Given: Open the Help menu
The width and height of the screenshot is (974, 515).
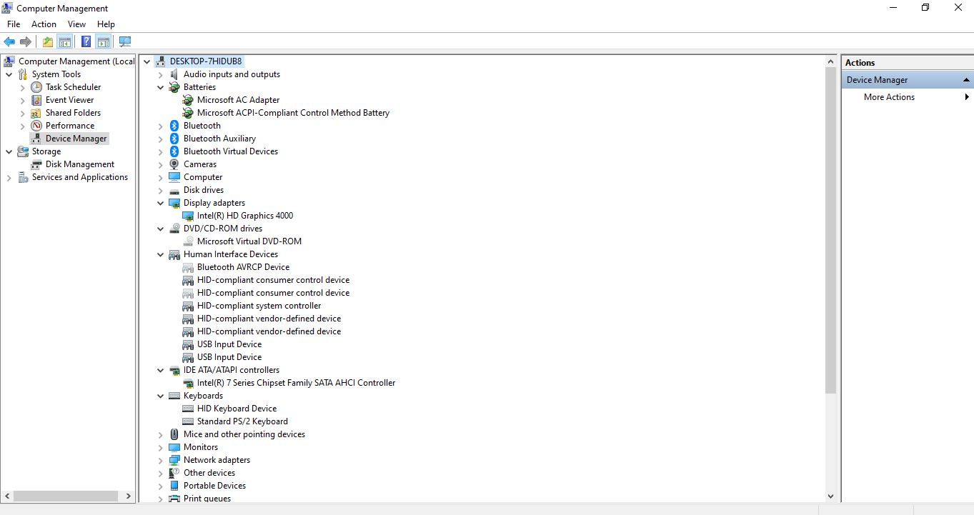Looking at the screenshot, I should click(106, 24).
